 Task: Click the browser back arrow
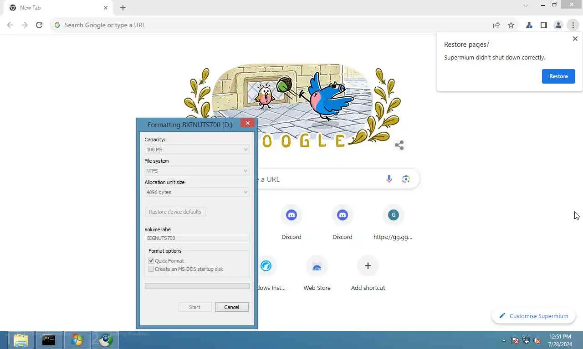(x=10, y=25)
